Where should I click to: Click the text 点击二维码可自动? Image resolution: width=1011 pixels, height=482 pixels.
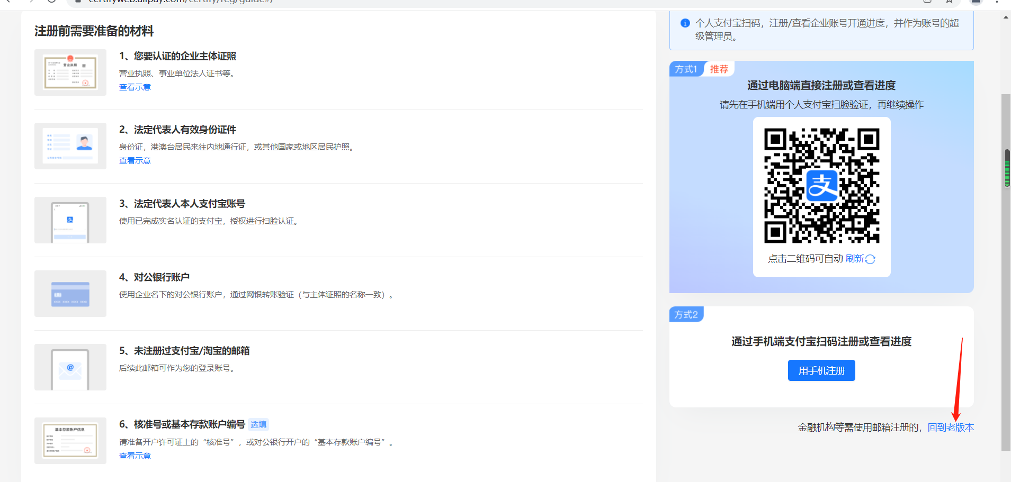tap(806, 259)
